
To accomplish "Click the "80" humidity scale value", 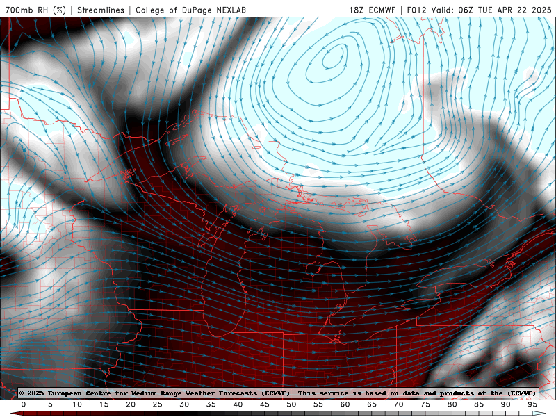I will click(x=452, y=404).
